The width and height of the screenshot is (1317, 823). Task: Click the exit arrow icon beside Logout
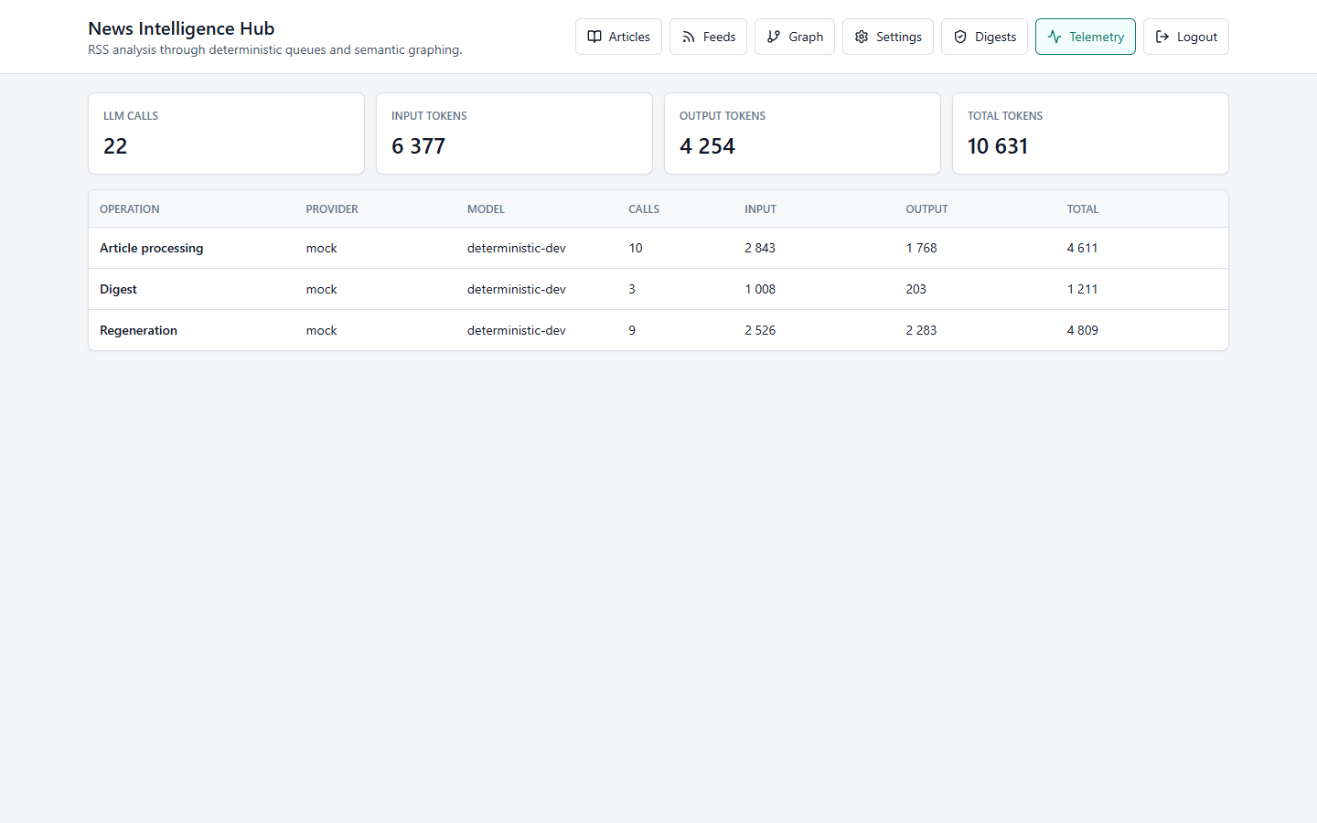(x=1162, y=37)
